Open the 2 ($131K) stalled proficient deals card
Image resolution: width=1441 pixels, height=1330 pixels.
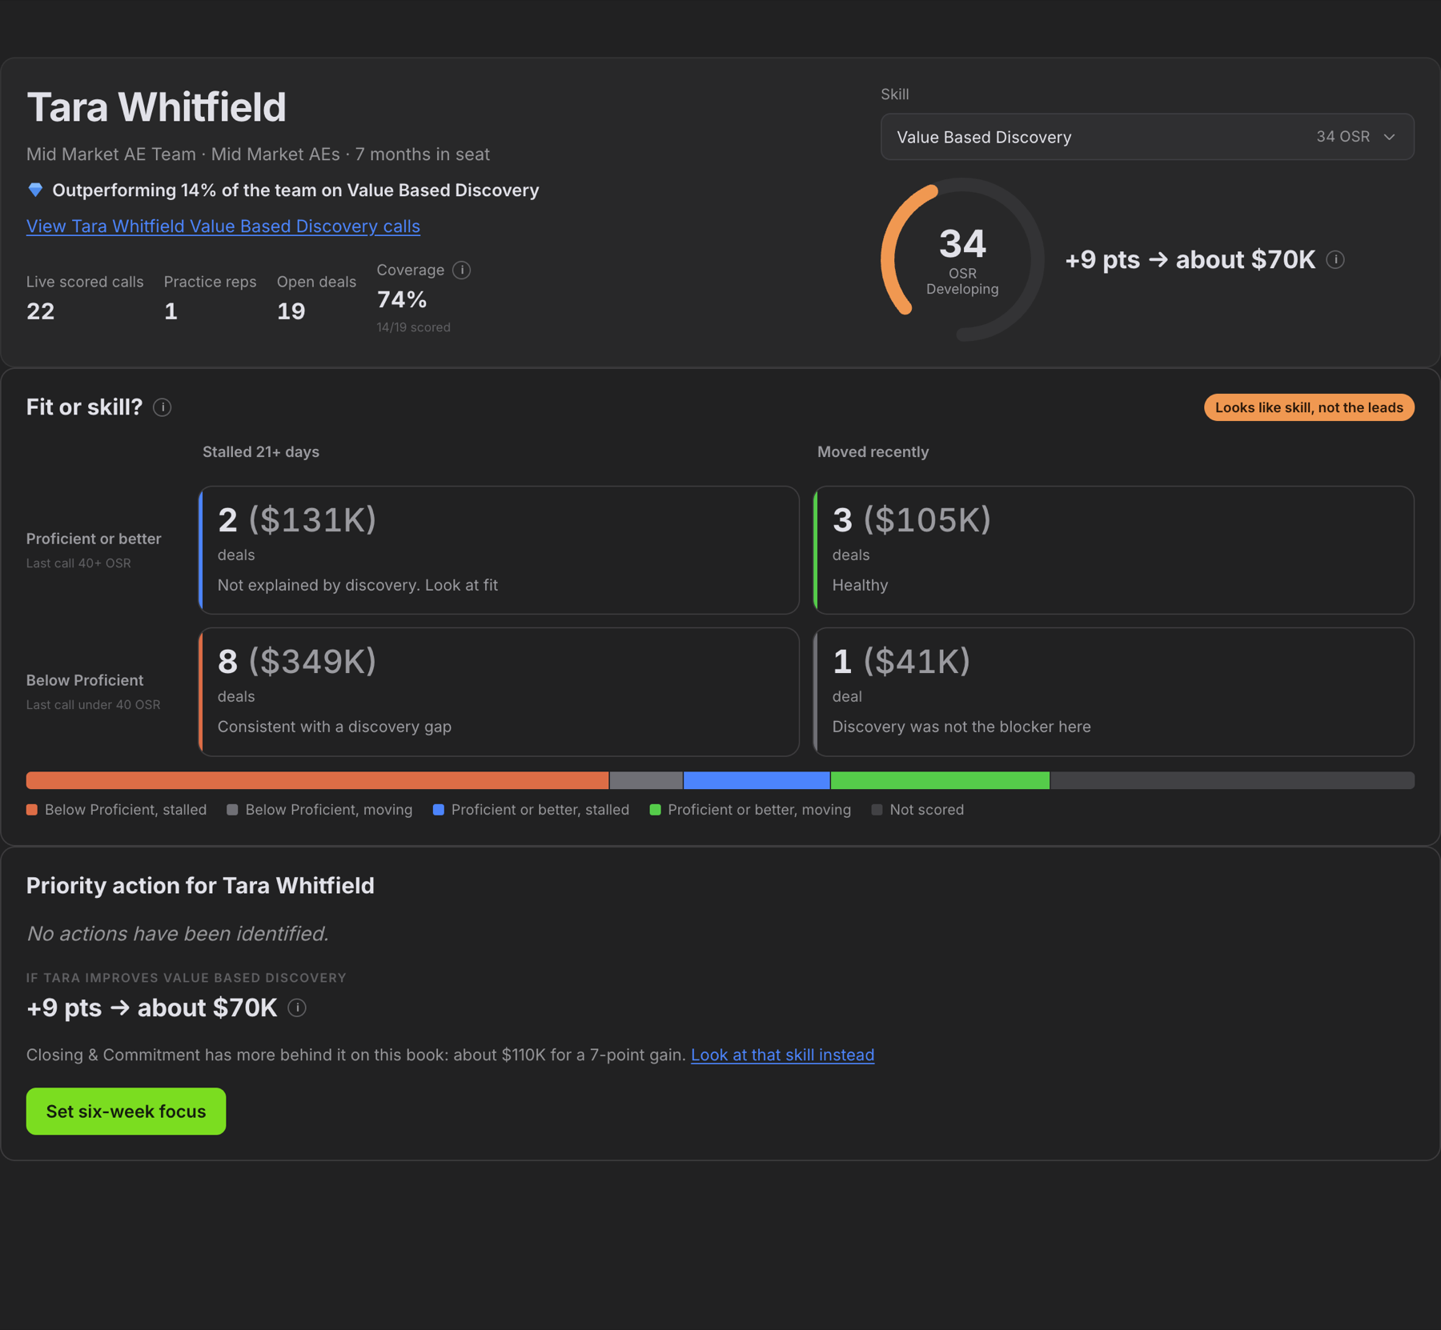click(x=499, y=550)
